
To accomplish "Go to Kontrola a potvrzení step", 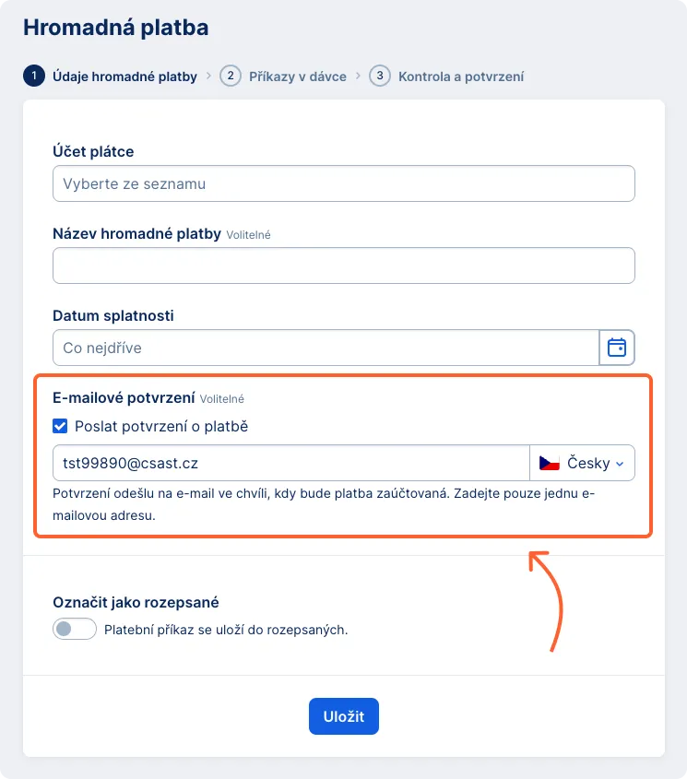I will [x=461, y=76].
